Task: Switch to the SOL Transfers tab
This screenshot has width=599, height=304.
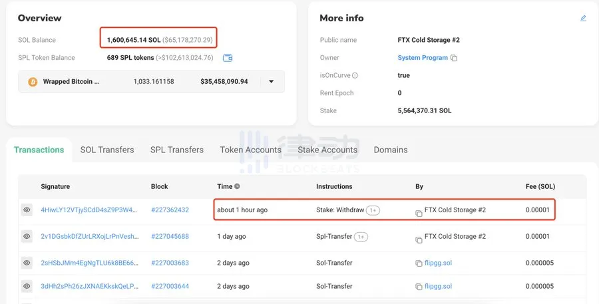Action: [107, 150]
